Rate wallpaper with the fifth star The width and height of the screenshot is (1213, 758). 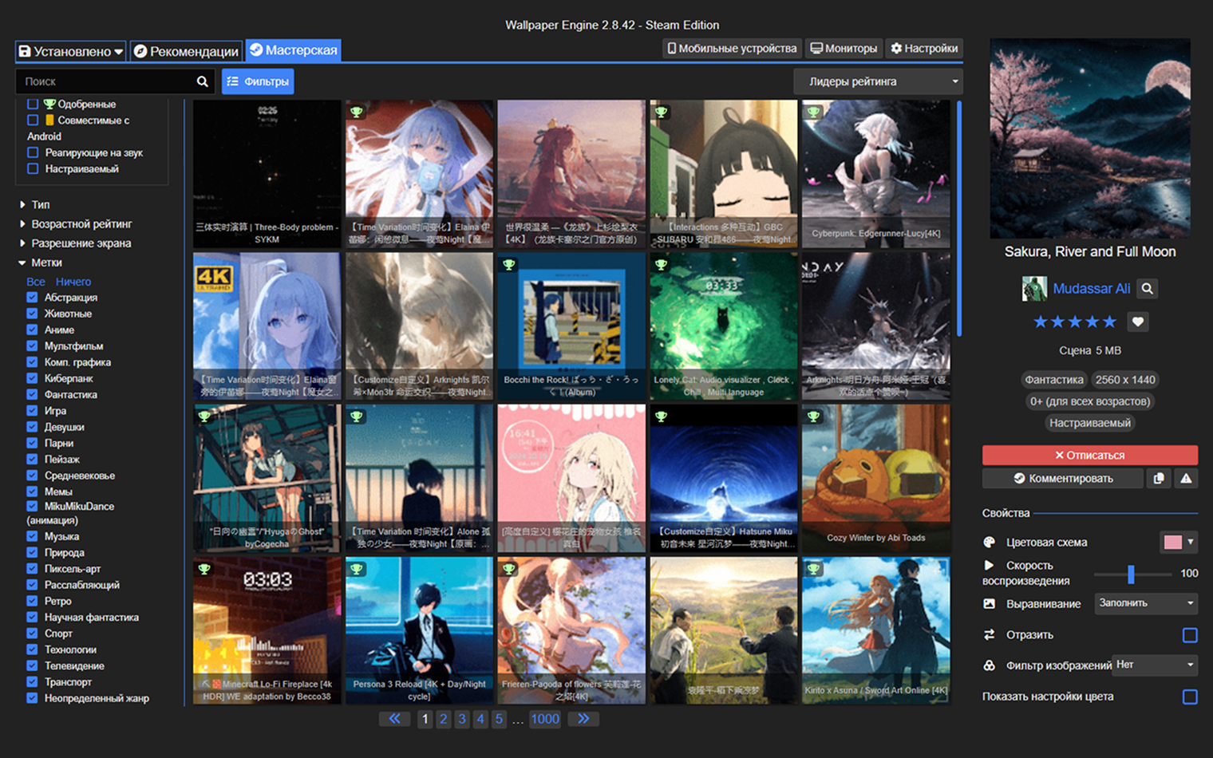(1109, 322)
